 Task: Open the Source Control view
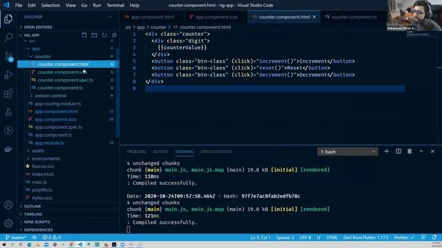tap(8, 56)
